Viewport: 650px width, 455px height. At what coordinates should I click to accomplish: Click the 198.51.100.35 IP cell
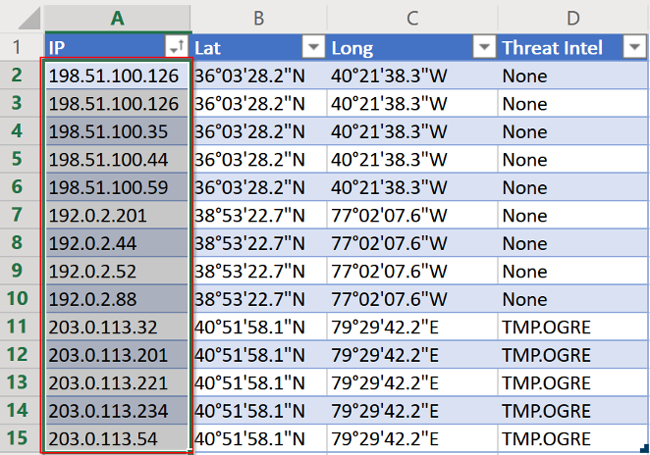117,131
